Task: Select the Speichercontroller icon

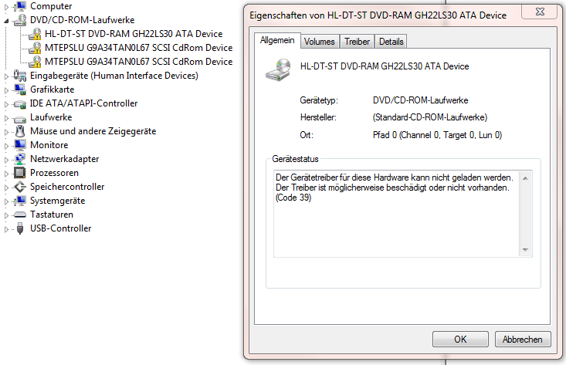Action: [x=19, y=187]
